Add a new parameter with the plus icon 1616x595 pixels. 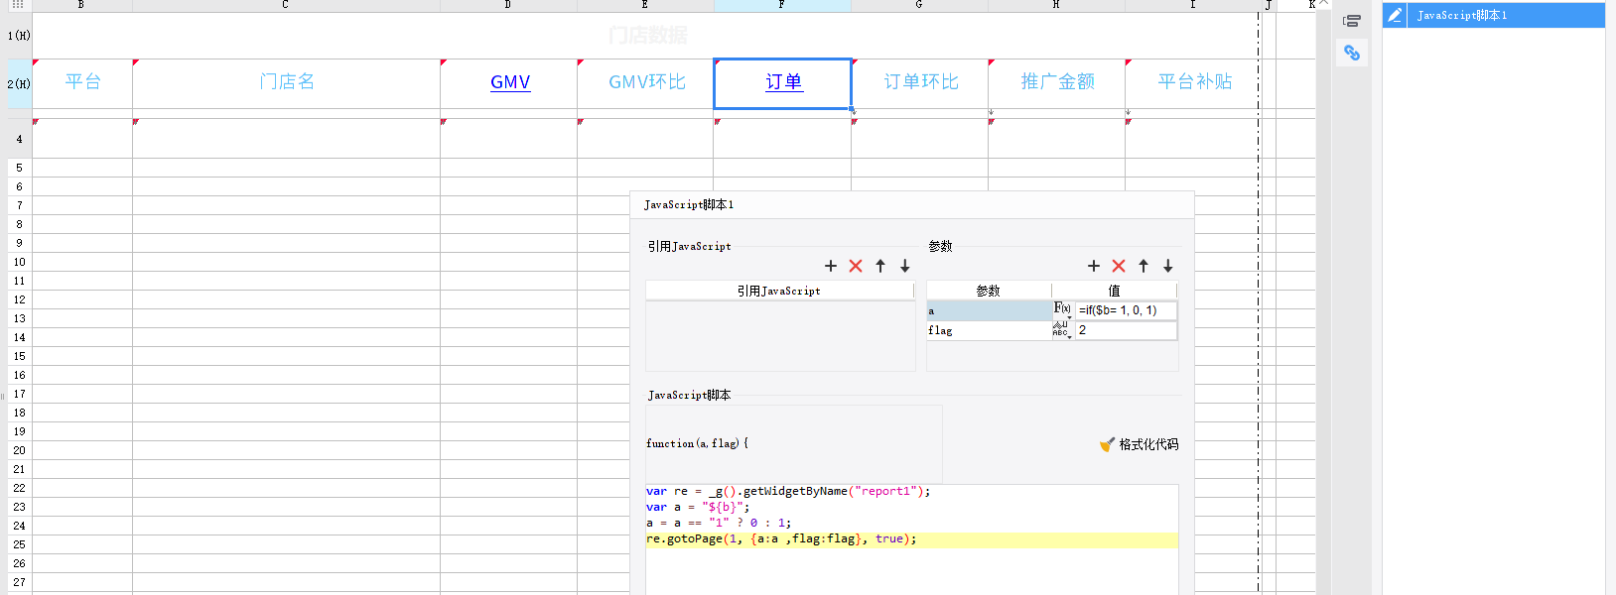click(1094, 266)
